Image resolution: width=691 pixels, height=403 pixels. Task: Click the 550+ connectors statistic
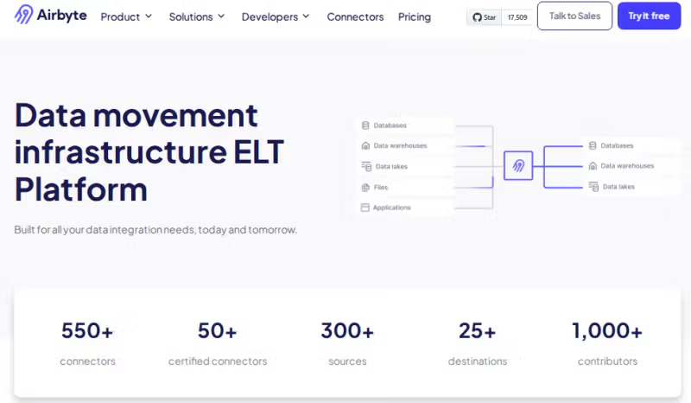click(x=87, y=343)
